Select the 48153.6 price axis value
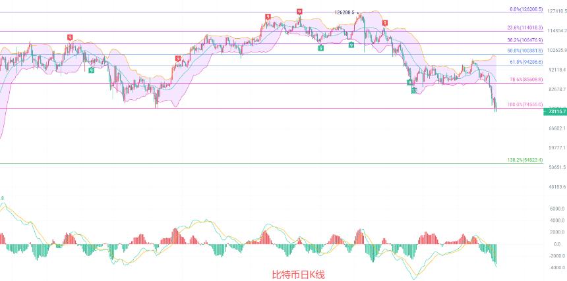Screen dimensions: 567x281 [x=558, y=187]
